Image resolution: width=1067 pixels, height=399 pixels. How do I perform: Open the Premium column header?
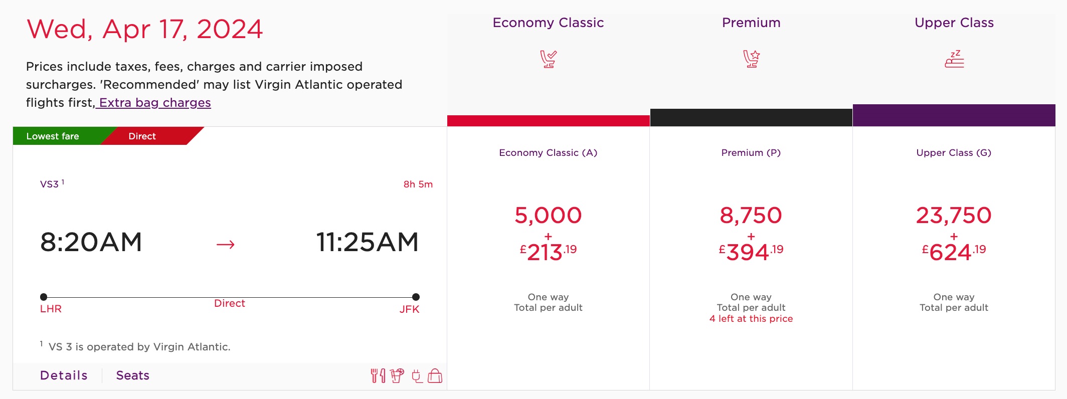coord(751,23)
